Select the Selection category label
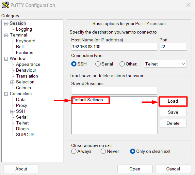Viewport: 195px width, 175px height. (25, 82)
